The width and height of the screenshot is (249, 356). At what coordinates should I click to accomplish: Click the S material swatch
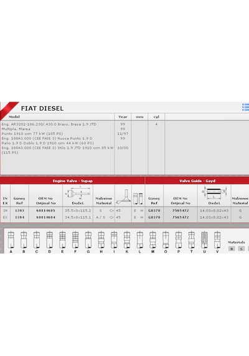point(242,249)
